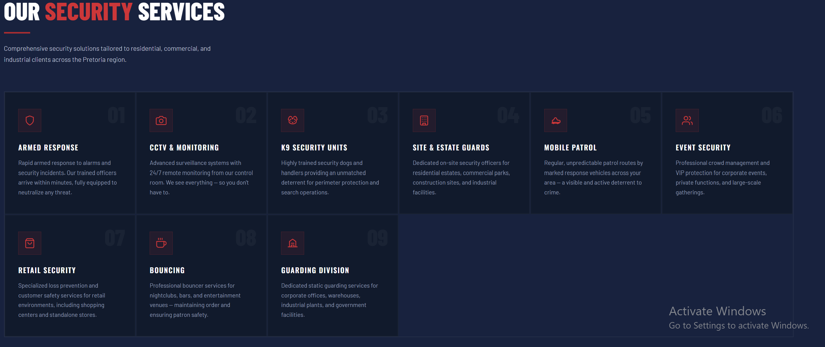The width and height of the screenshot is (825, 347).
Task: Click the 'Regular, unpredictable patrol routes' description
Action: click(594, 177)
